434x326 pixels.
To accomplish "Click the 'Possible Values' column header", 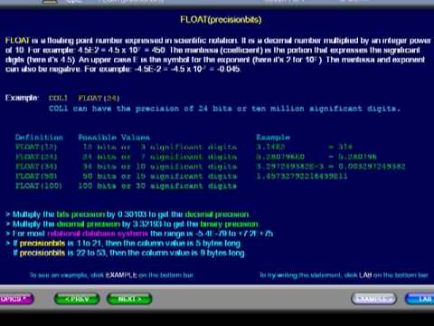I will (x=114, y=138).
